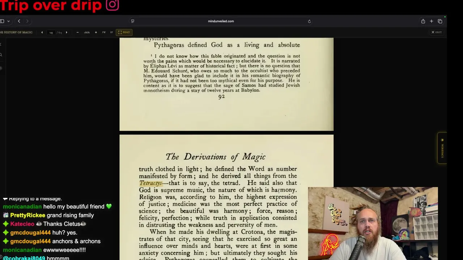
Task: Open the settings gear in left sidebar
Action: pyautogui.click(x=1, y=68)
